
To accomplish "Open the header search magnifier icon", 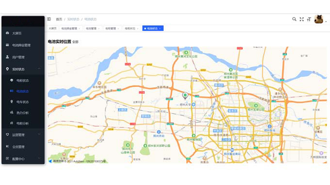I will [x=294, y=19].
